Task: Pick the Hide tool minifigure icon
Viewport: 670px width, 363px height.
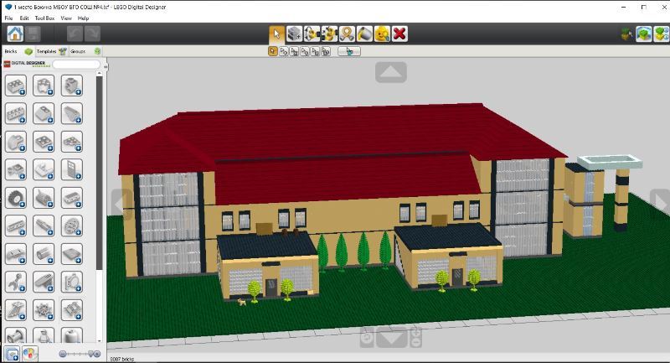Action: tap(382, 34)
